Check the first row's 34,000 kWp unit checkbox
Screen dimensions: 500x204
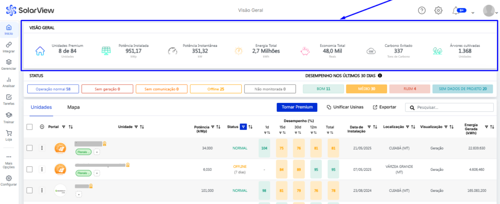coord(30,148)
